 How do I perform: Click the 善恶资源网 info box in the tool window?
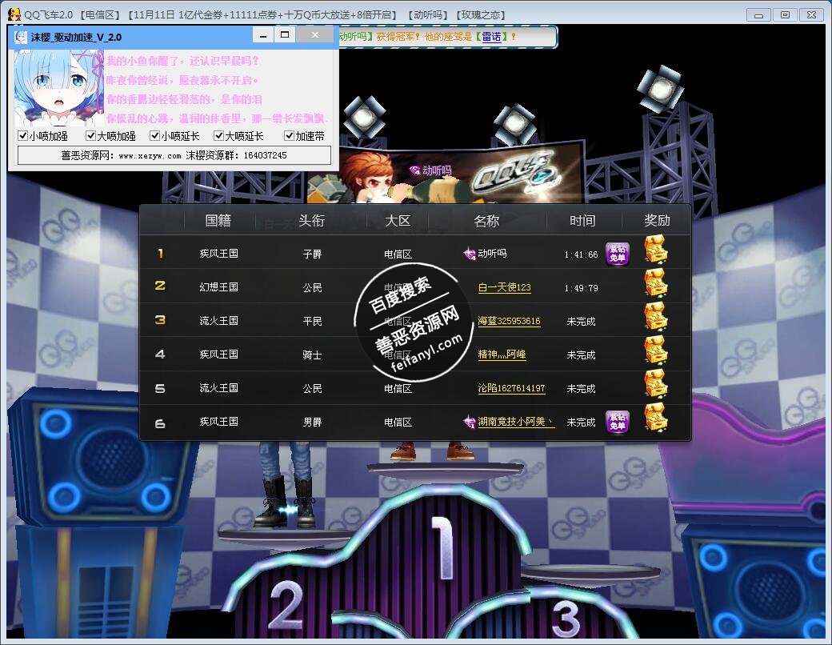click(174, 155)
